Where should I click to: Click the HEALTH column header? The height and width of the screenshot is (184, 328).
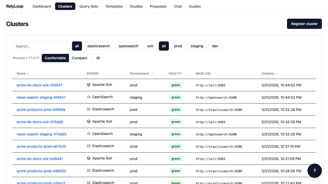(175, 74)
